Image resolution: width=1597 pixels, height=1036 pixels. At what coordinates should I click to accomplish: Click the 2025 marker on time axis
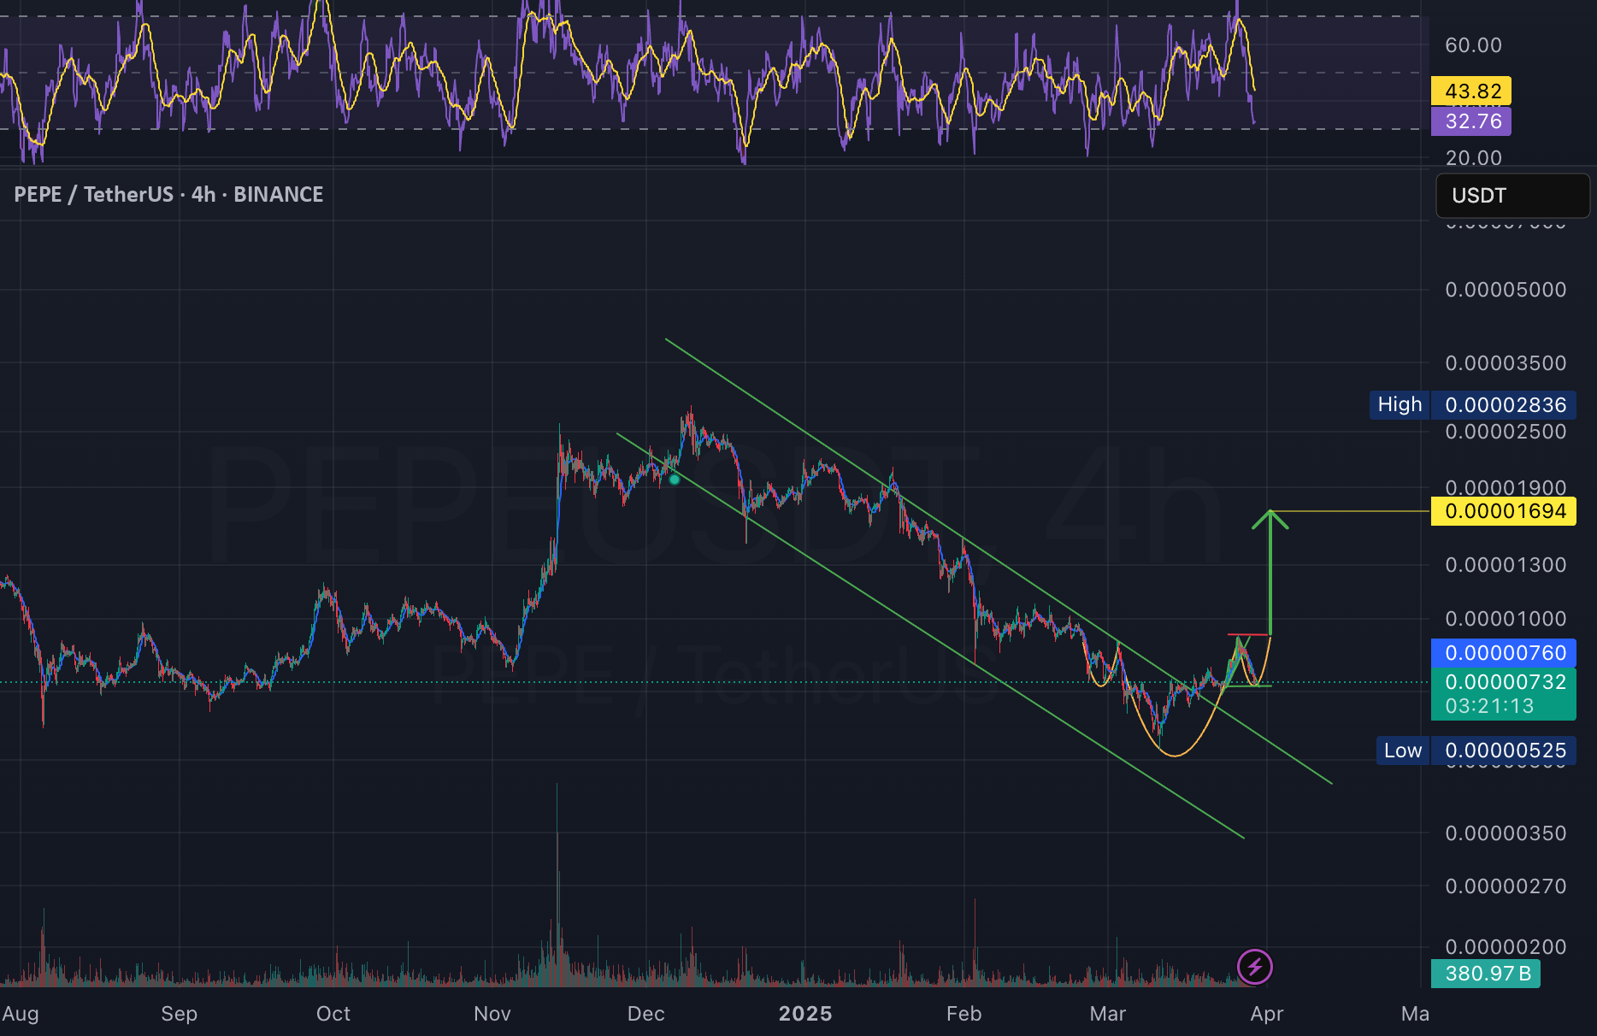[x=804, y=1013]
